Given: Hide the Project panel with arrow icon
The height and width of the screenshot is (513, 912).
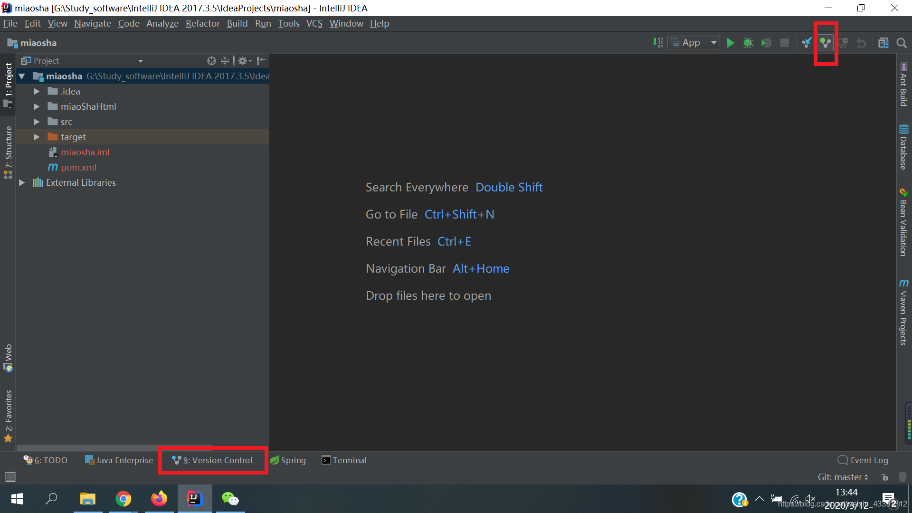Looking at the screenshot, I should pos(261,61).
